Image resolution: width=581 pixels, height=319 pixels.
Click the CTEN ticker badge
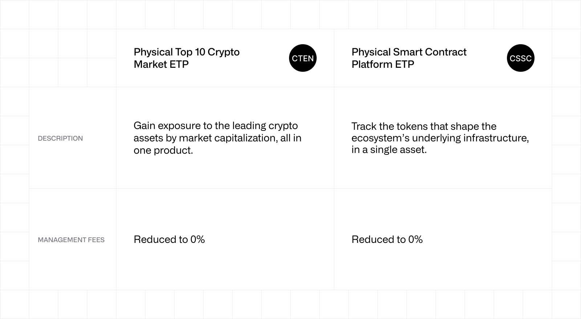[303, 58]
